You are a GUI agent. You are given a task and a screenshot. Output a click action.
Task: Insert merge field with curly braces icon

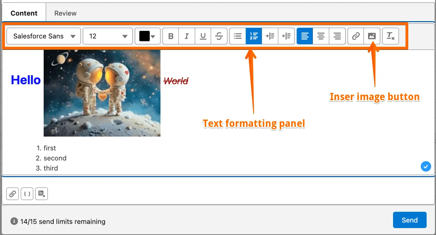click(27, 194)
